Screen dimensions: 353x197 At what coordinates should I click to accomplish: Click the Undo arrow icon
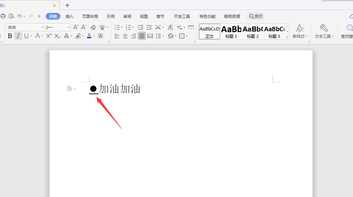point(20,16)
